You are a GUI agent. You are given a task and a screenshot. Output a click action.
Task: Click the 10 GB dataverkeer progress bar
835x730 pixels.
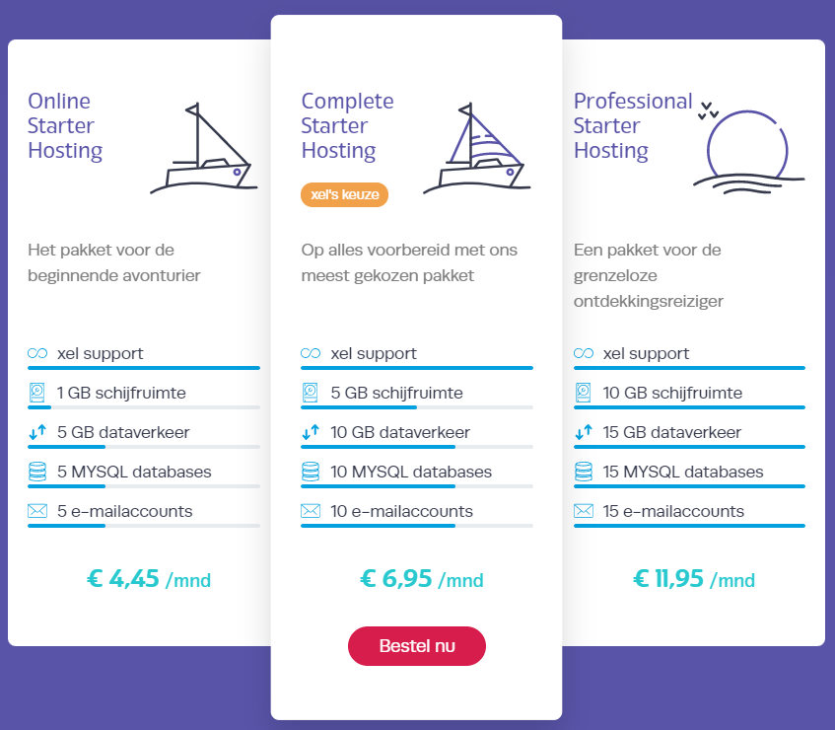[416, 446]
